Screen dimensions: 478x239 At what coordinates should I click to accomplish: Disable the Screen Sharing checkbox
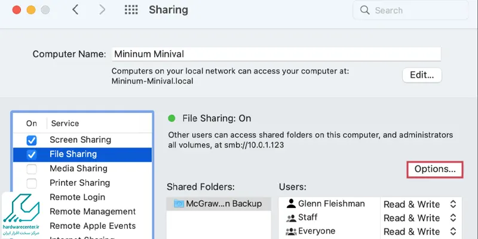(x=32, y=140)
